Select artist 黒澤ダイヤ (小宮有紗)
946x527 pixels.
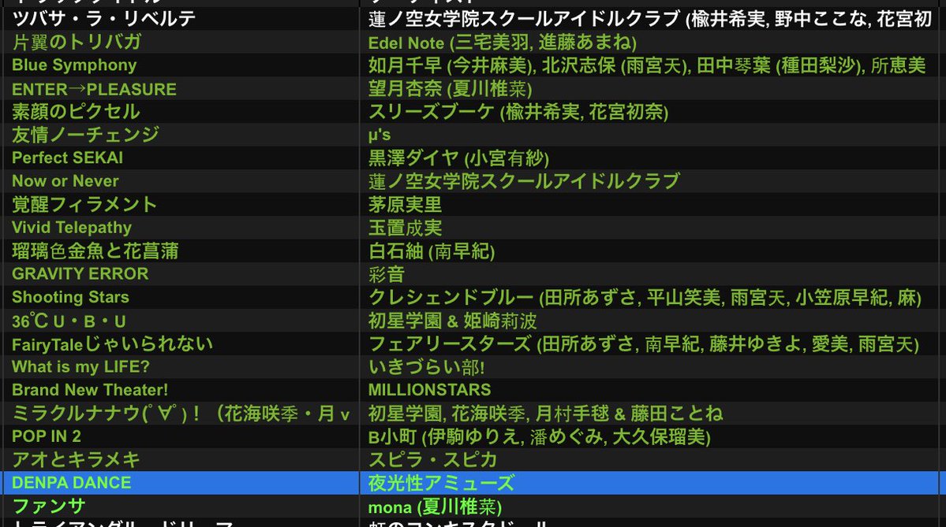(x=458, y=158)
